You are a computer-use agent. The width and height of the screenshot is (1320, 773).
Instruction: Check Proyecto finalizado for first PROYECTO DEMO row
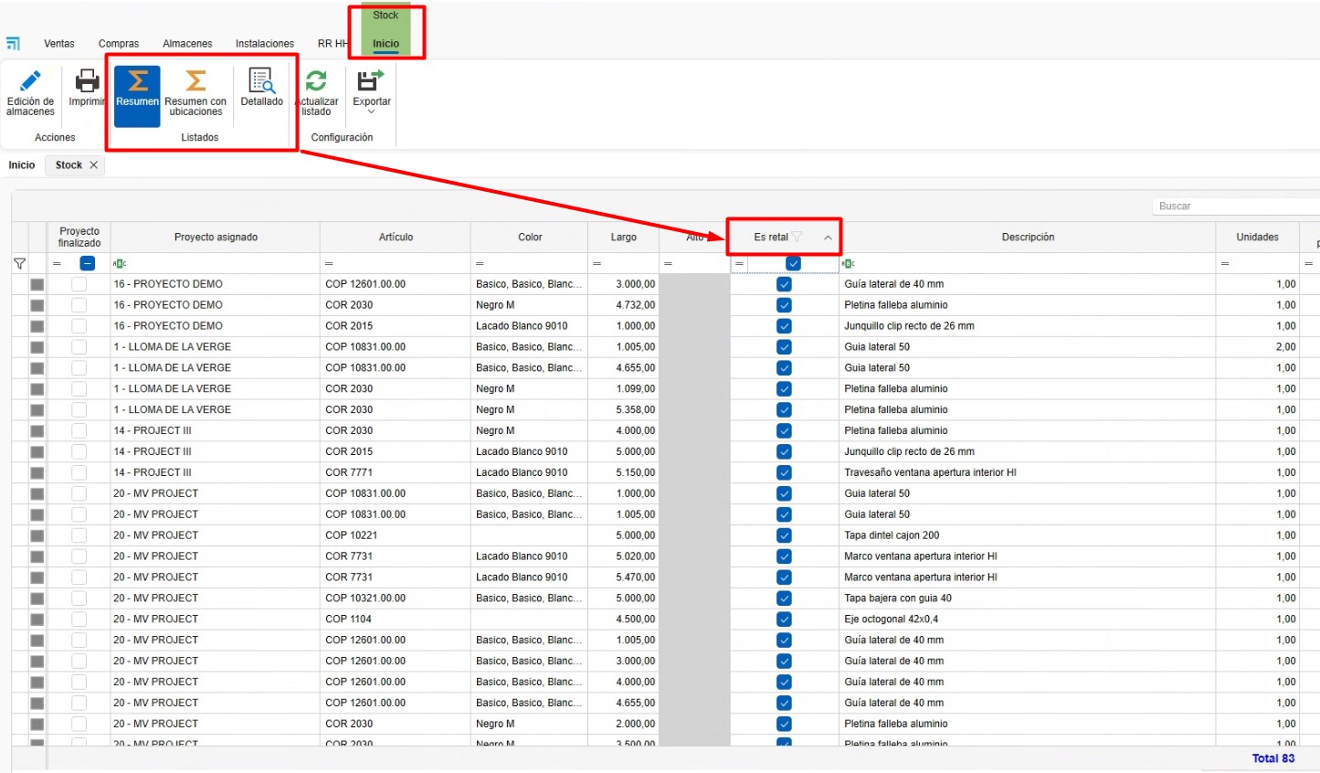79,284
